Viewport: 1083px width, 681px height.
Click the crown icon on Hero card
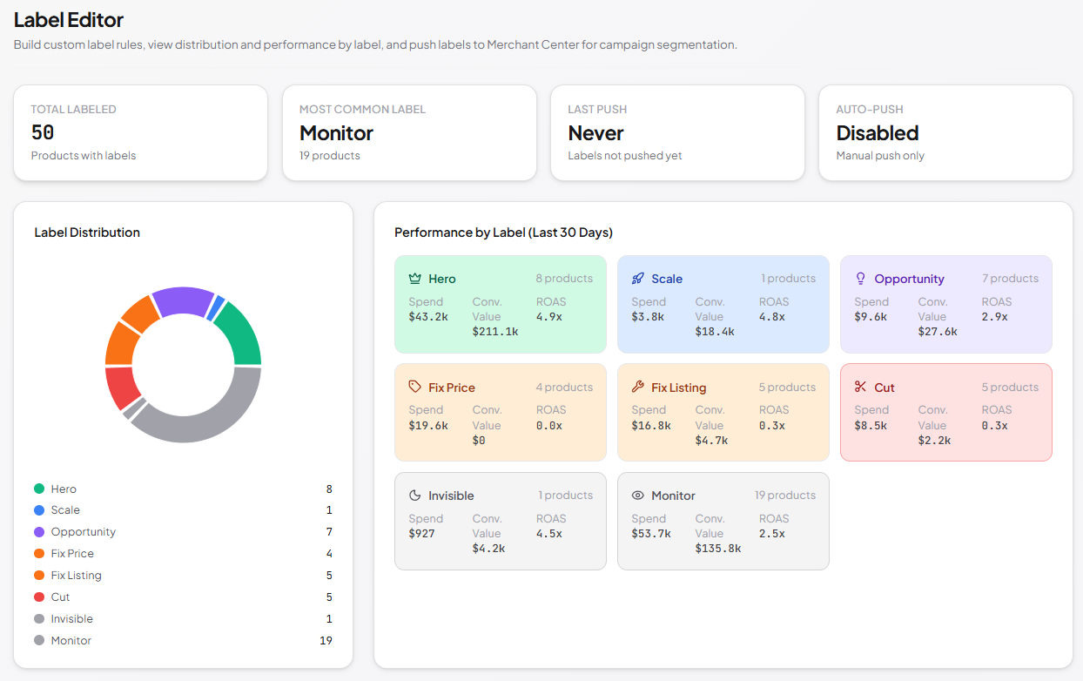point(415,279)
